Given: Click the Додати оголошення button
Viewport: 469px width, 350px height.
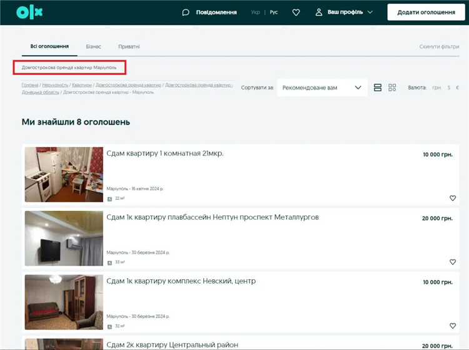Looking at the screenshot, I should [426, 13].
